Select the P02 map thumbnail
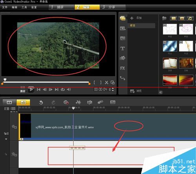196x174 pixels. coord(170,29)
